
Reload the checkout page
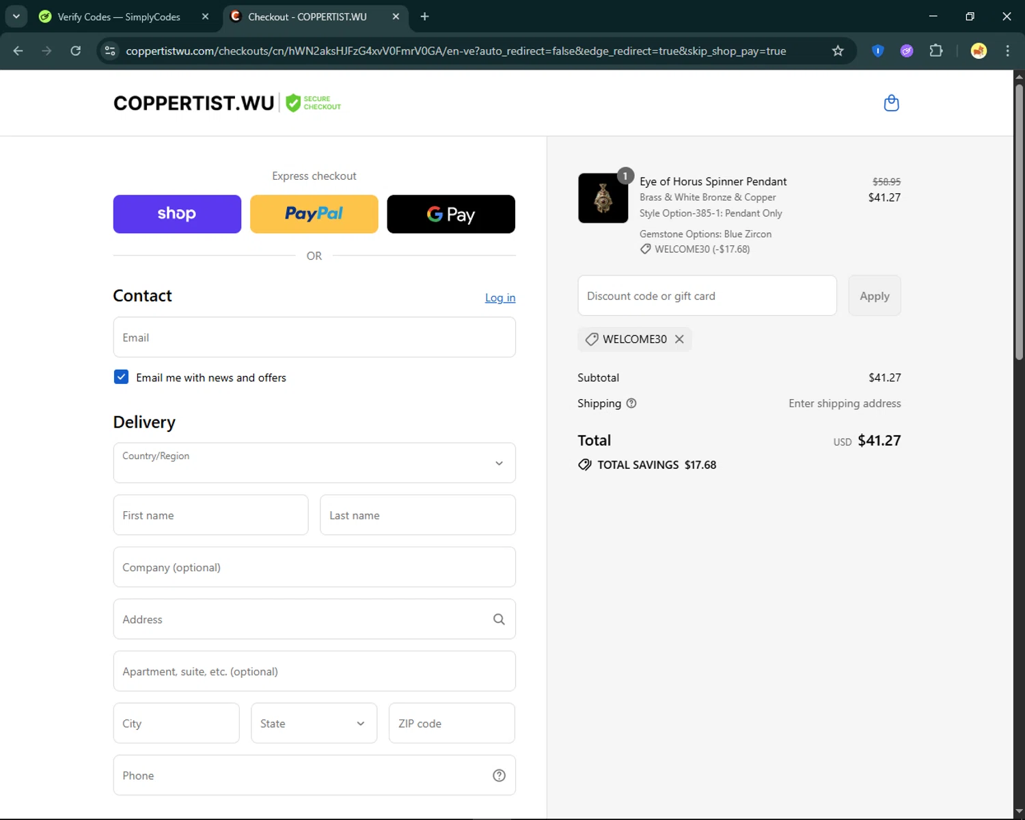pos(76,51)
